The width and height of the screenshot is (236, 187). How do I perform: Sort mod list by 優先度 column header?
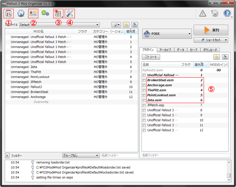pos(131,31)
